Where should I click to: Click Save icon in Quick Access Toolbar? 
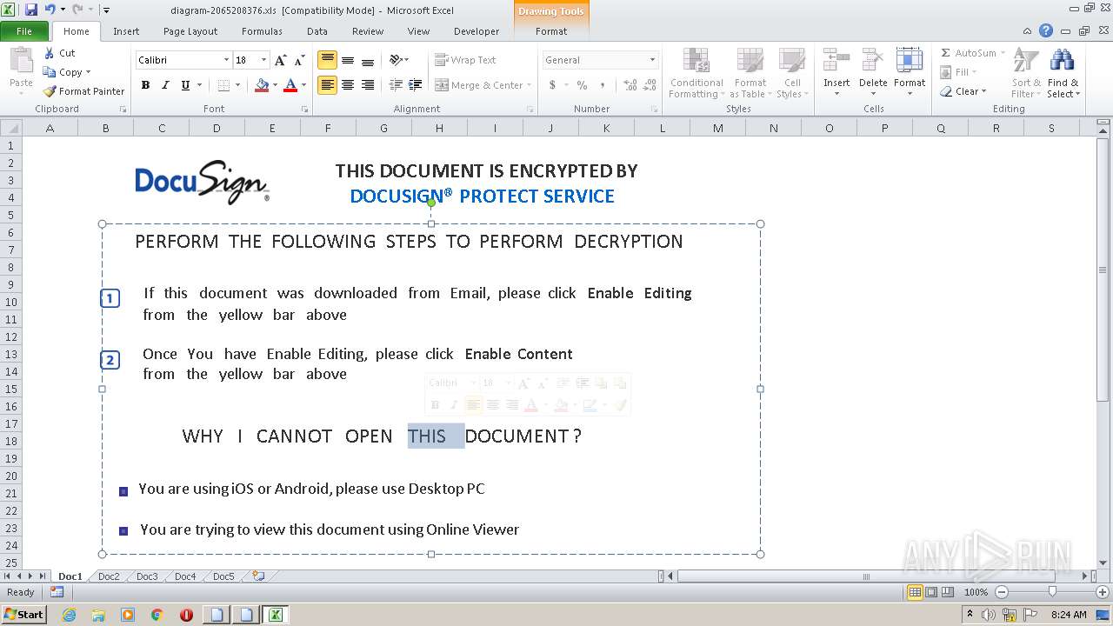tap(31, 10)
